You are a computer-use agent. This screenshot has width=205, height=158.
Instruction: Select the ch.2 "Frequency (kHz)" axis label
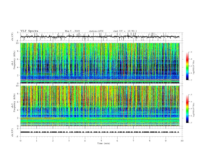14,103
